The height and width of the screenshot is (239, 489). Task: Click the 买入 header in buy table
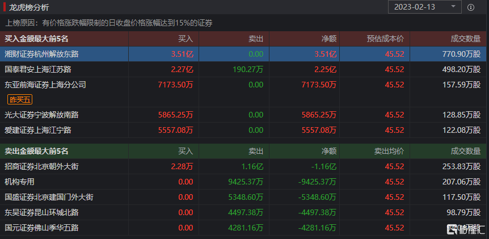point(186,39)
